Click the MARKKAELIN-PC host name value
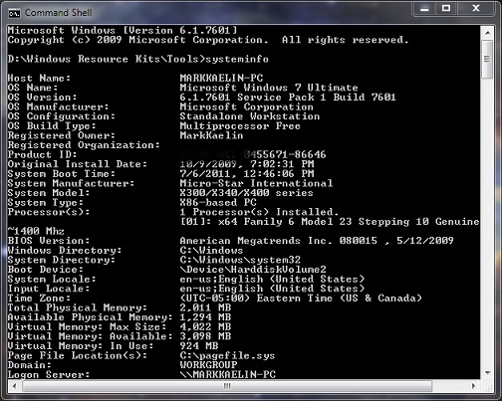Screen dimensions: 502x401 pos(221,79)
